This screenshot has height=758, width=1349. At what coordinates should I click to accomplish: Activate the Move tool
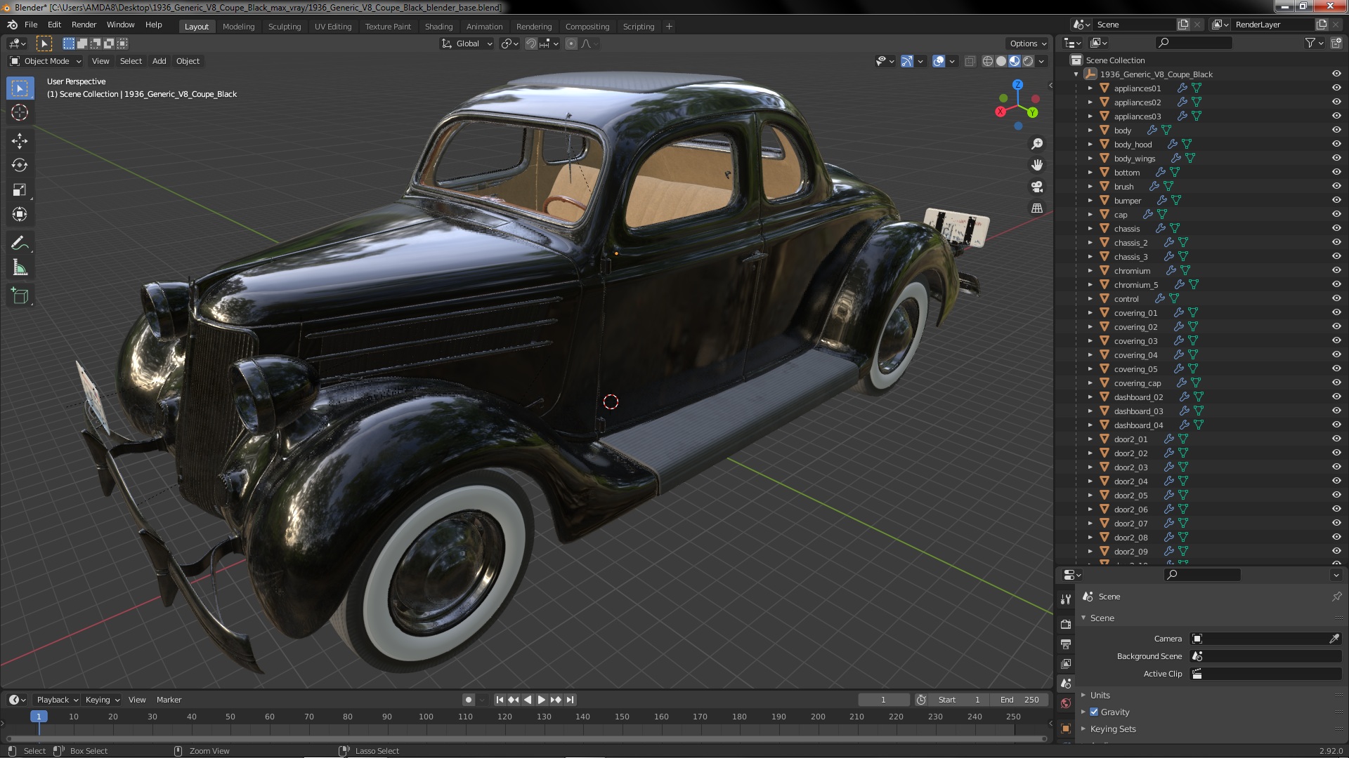[x=20, y=141]
